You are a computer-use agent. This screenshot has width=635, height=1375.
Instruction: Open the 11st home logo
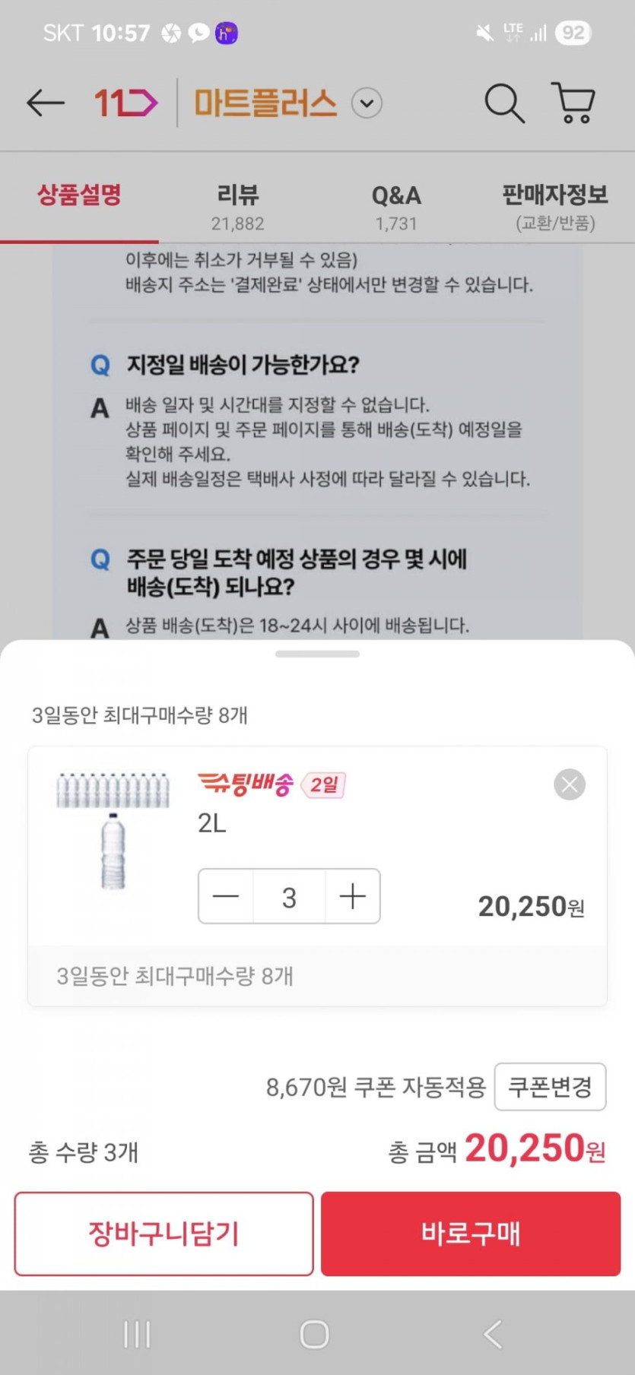click(125, 103)
